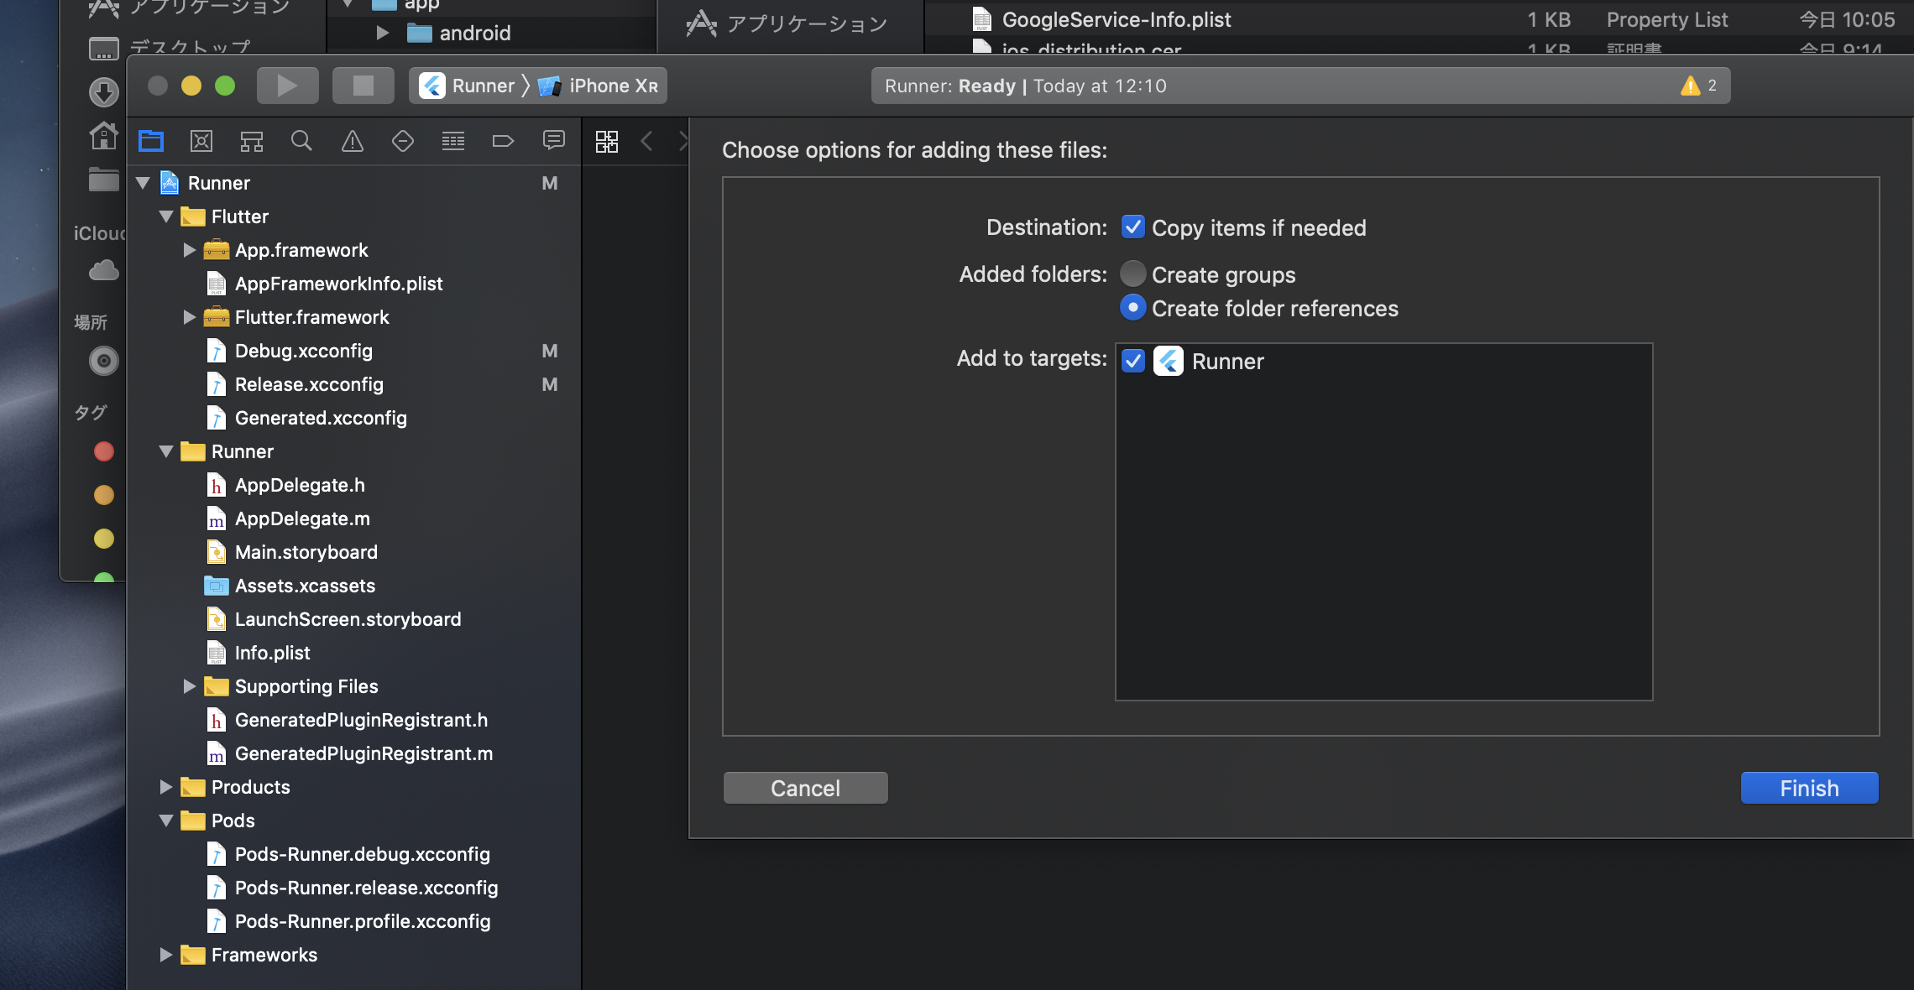This screenshot has width=1914, height=990.
Task: Switch to the Symbol navigator icon
Action: (x=252, y=141)
